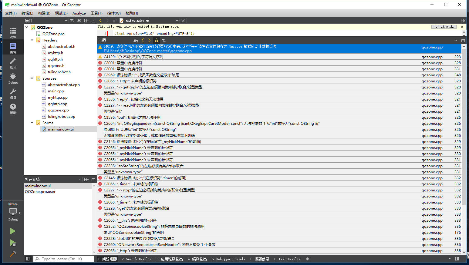Open the Welcome mode in sidebar
The height and width of the screenshot is (265, 469).
[x=13, y=33]
